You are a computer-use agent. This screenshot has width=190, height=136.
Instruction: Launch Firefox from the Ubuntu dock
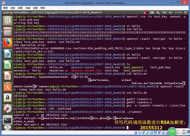click(7, 43)
